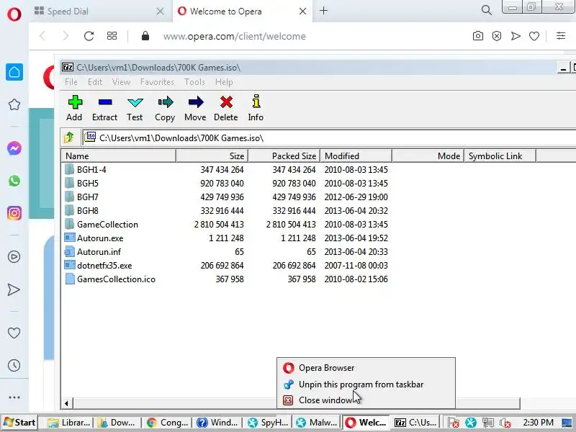The image size is (576, 432).
Task: Click the send-to-Flow arrow in address bar
Action: click(516, 36)
